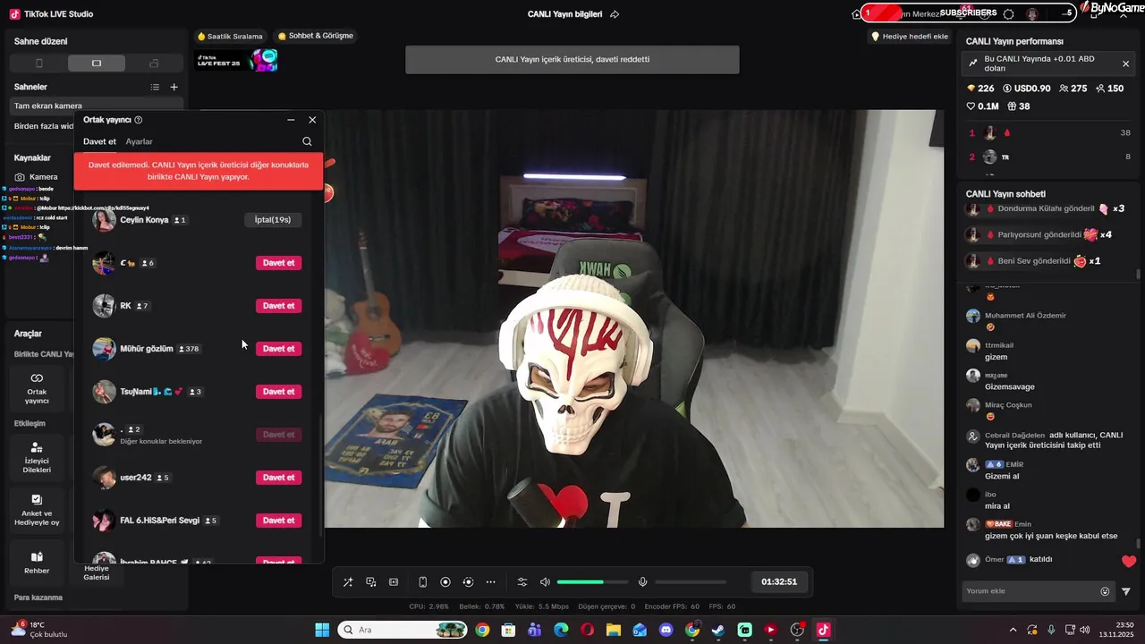The width and height of the screenshot is (1145, 644).
Task: Click the chat panel scrollbar
Action: (x=1139, y=542)
